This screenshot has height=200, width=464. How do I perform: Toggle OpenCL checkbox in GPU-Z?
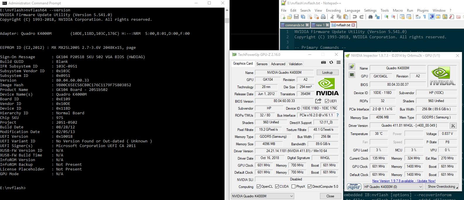pos(258,187)
